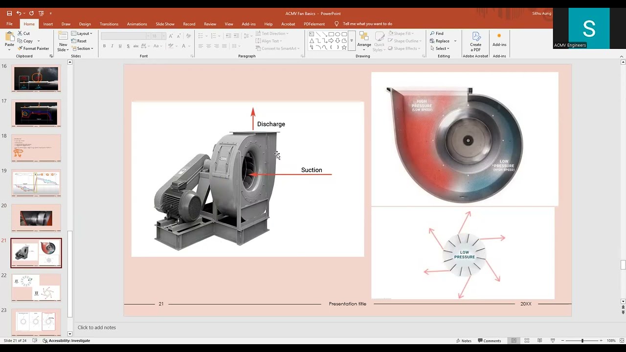
Task: Open the File menu
Action: click(9, 24)
